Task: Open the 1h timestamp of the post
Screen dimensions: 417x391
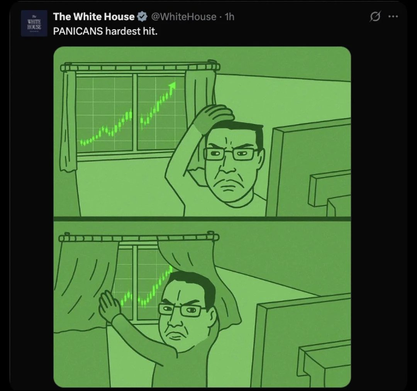Action: [230, 17]
